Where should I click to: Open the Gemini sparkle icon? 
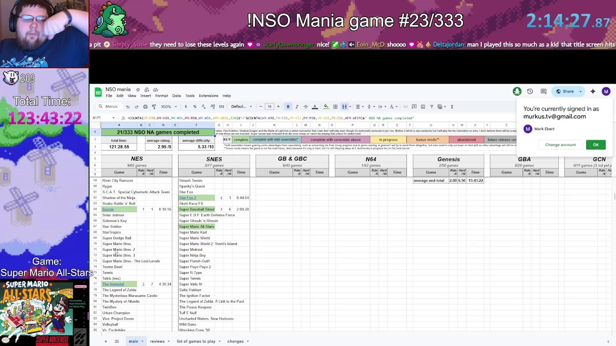[x=593, y=91]
